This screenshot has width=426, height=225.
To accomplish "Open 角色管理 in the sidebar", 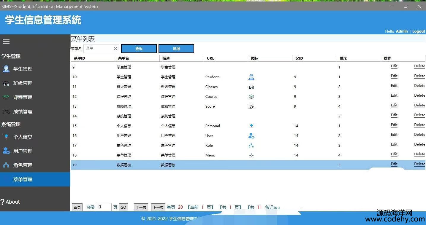I will click(x=23, y=165).
